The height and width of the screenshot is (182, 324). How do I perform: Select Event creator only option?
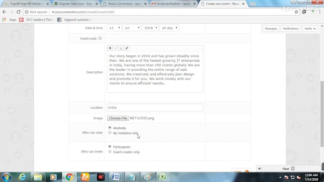pyautogui.click(x=110, y=152)
